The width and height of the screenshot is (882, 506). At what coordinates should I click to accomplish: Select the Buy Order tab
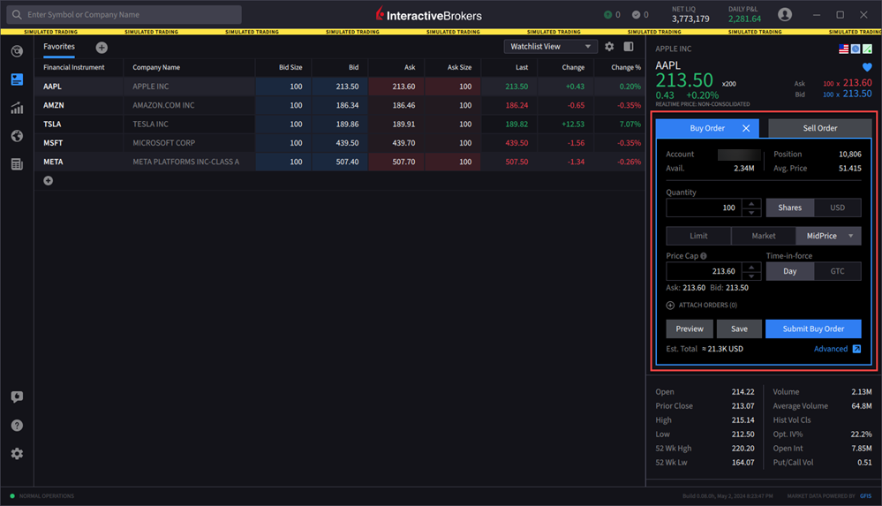tap(707, 128)
